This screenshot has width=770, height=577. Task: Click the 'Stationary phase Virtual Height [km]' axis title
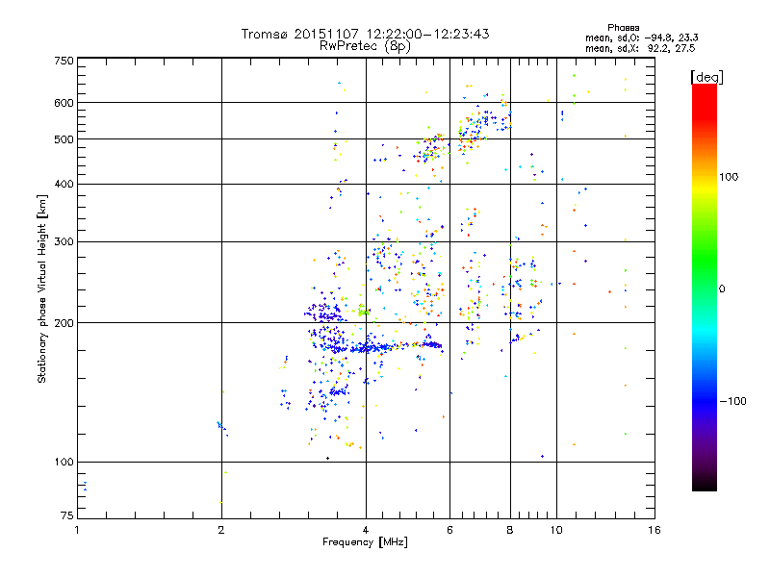(42, 288)
